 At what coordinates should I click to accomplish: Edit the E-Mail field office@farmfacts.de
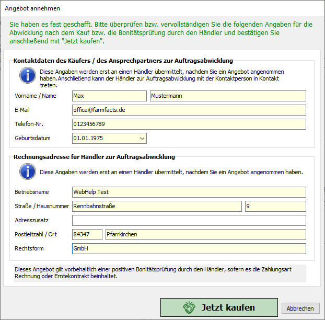[189, 110]
